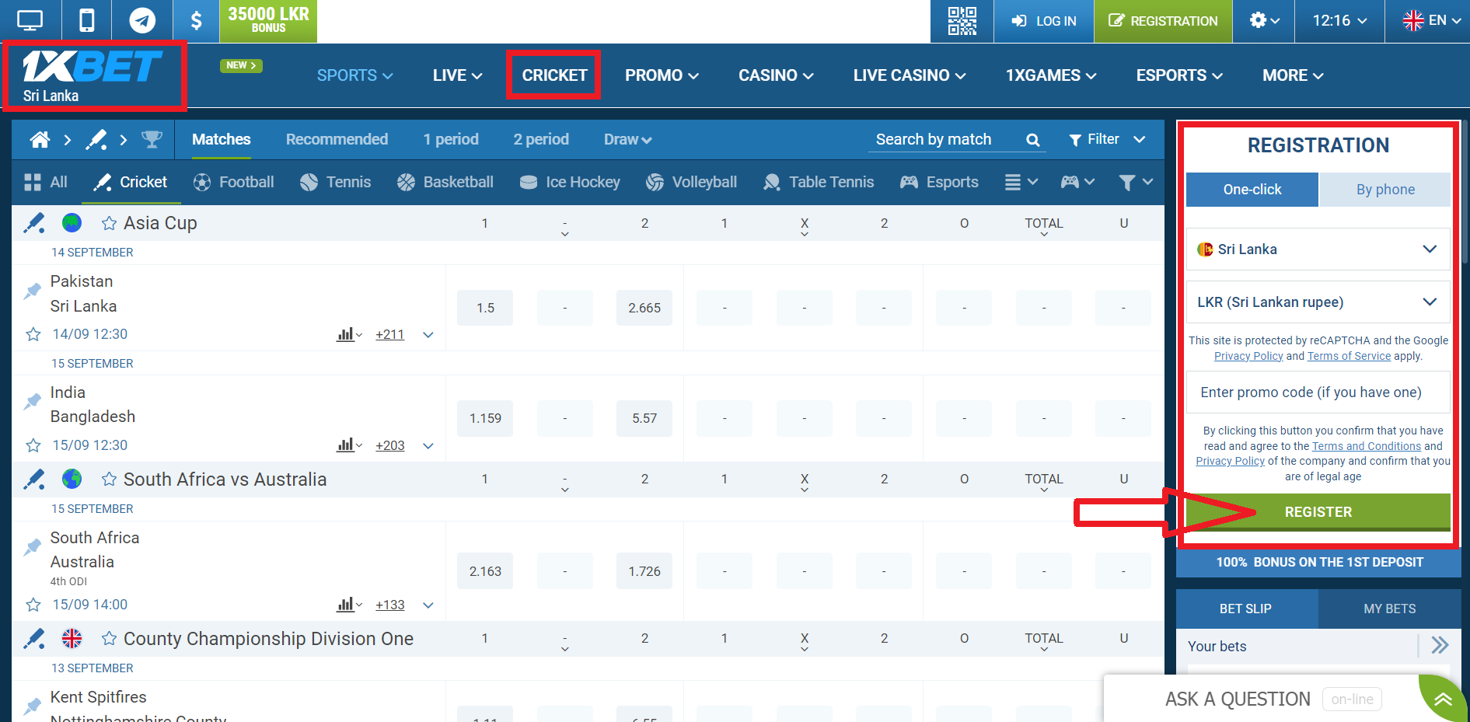This screenshot has width=1470, height=722.
Task: Open statistics chart icon for India vs Bangladesh
Action: 349,445
